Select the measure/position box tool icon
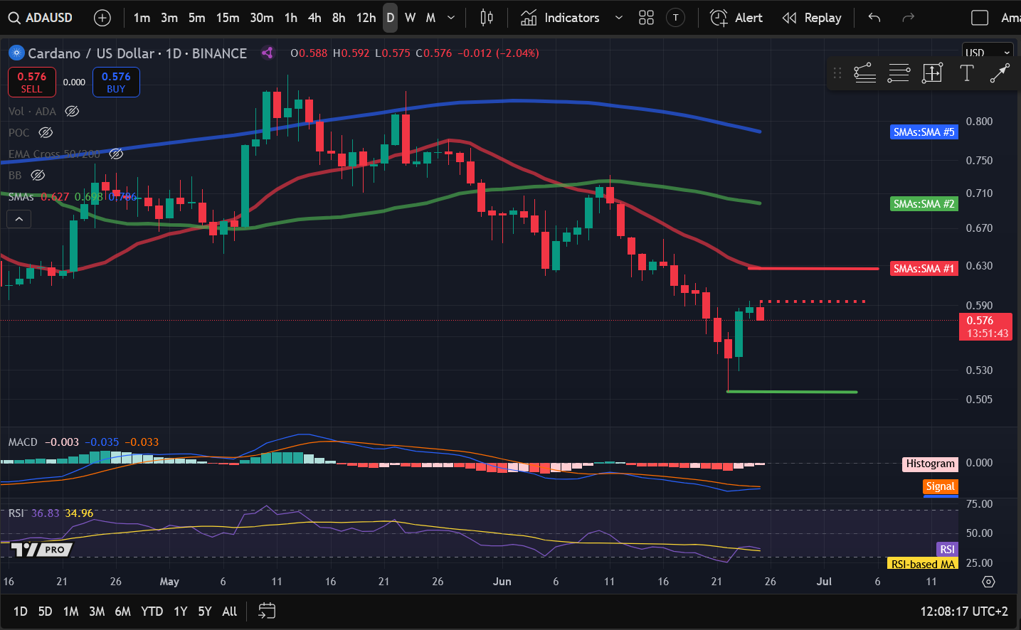 click(932, 73)
